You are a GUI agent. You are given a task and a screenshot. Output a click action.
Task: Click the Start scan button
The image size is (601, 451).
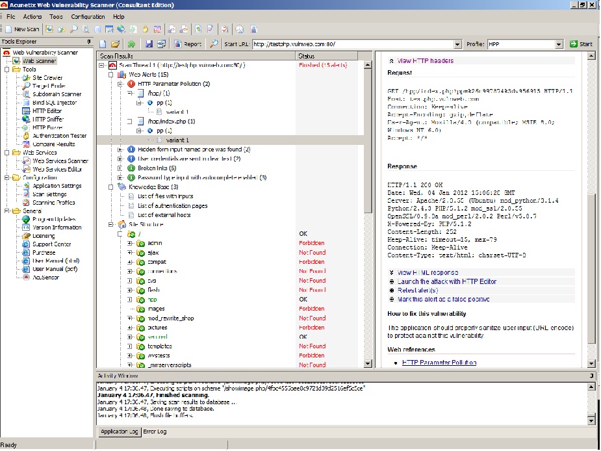(x=581, y=44)
